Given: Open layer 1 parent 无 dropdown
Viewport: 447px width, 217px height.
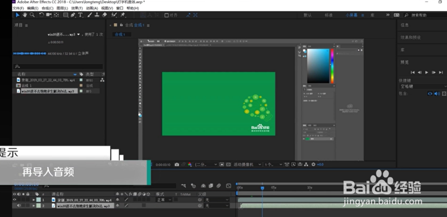Looking at the screenshot, I should [217, 200].
